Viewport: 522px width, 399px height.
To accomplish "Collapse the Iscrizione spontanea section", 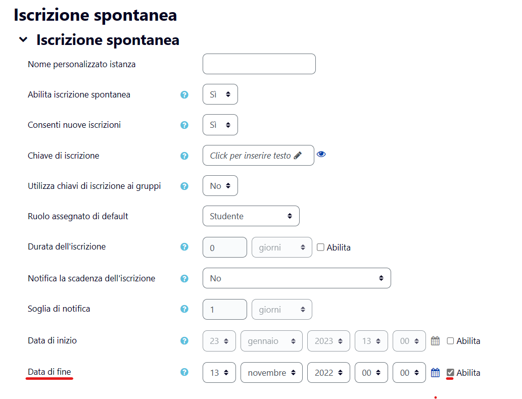I will coord(23,39).
